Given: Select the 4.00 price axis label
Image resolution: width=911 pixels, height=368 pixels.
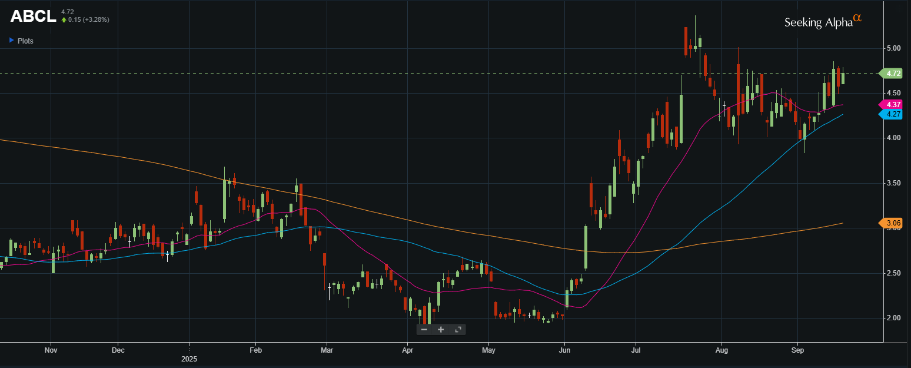Looking at the screenshot, I should pos(893,138).
